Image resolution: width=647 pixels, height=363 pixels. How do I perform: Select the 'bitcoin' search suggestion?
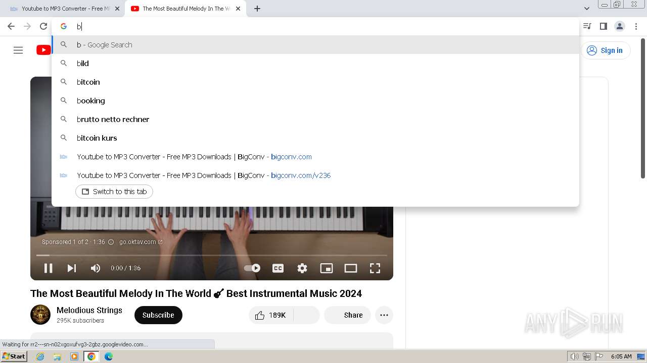pos(315,82)
